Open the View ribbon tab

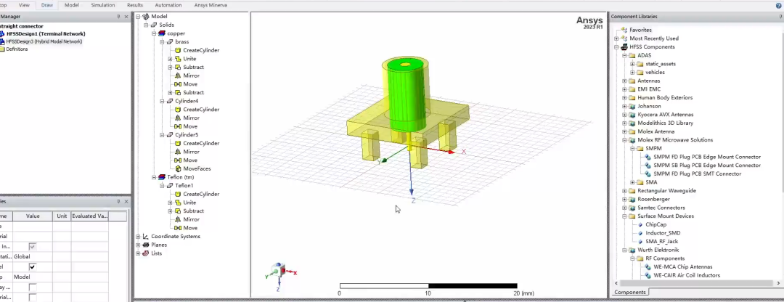coord(24,5)
